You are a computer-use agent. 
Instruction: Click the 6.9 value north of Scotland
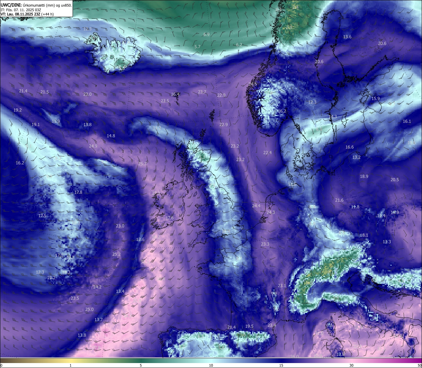pos(206,34)
